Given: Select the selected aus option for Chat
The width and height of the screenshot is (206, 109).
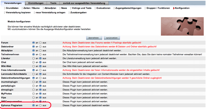Looking at the screenshot, I should pos(40,62).
